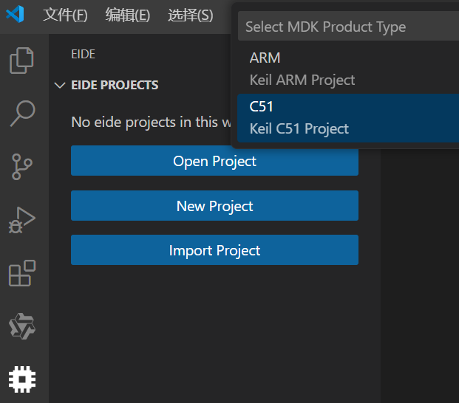Screen dimensions: 459x403
Task: Open the 选择(S) menu
Action: click(190, 15)
